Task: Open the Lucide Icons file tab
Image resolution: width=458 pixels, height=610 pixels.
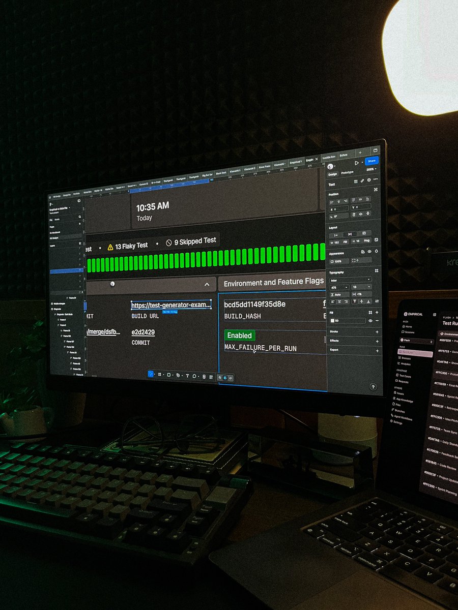Action: point(329,157)
